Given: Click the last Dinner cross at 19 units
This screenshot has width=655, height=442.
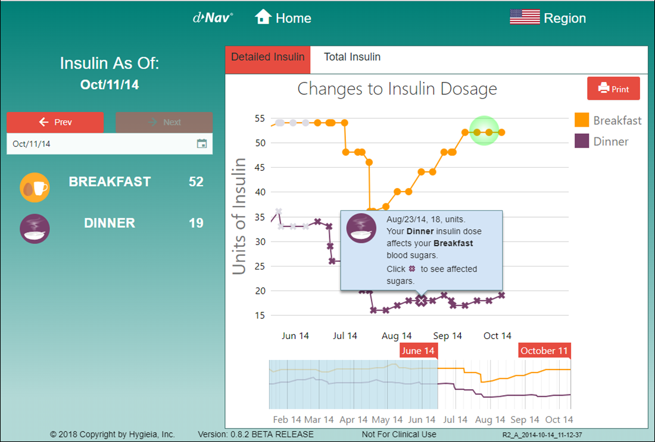Looking at the screenshot, I should click(502, 295).
